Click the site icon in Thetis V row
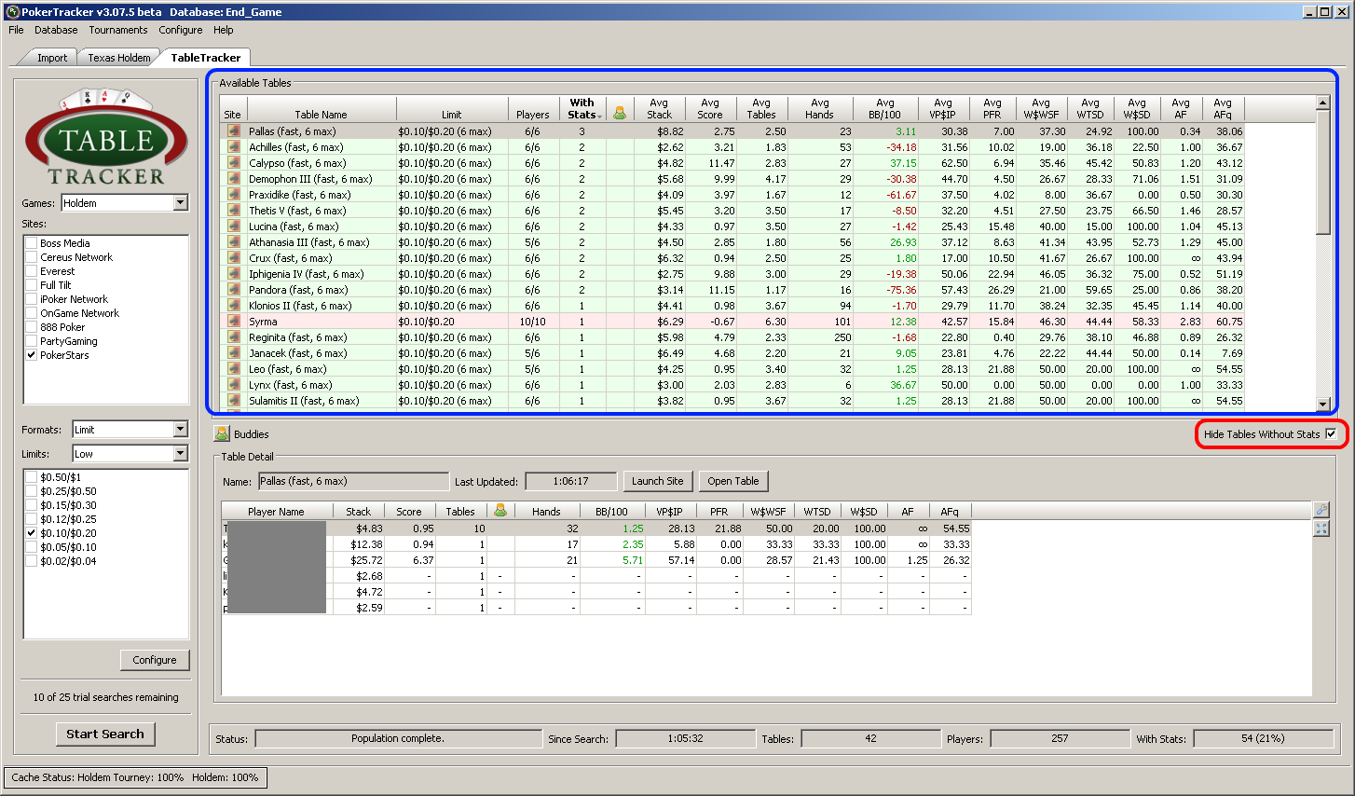 [x=234, y=211]
